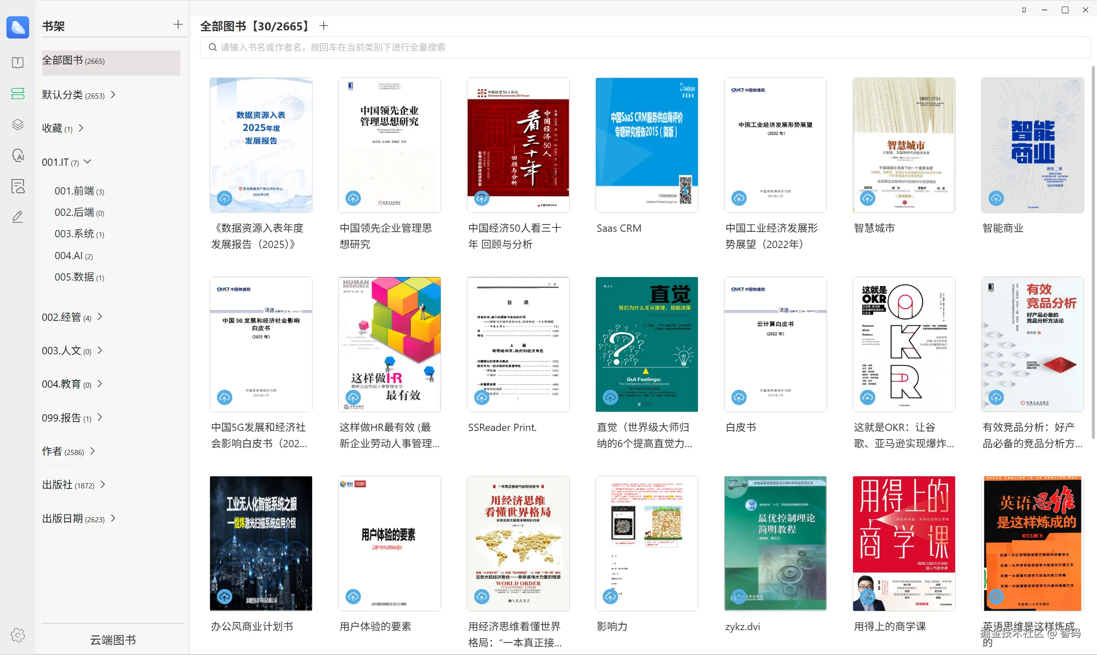The image size is (1097, 655).
Task: Pin the window with pin icon
Action: click(x=1024, y=10)
